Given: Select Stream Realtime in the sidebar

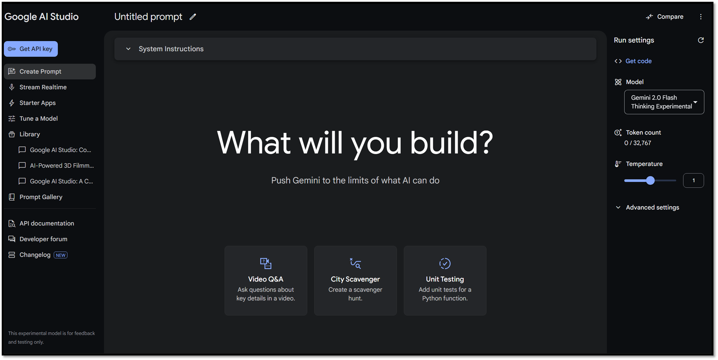Looking at the screenshot, I should pyautogui.click(x=50, y=87).
